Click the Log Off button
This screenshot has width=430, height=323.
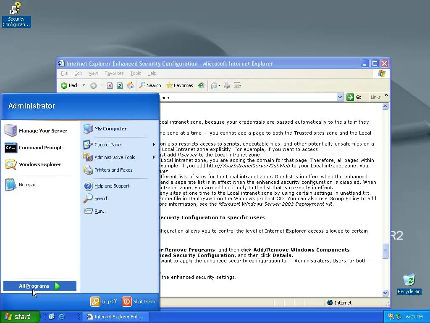[x=104, y=302]
